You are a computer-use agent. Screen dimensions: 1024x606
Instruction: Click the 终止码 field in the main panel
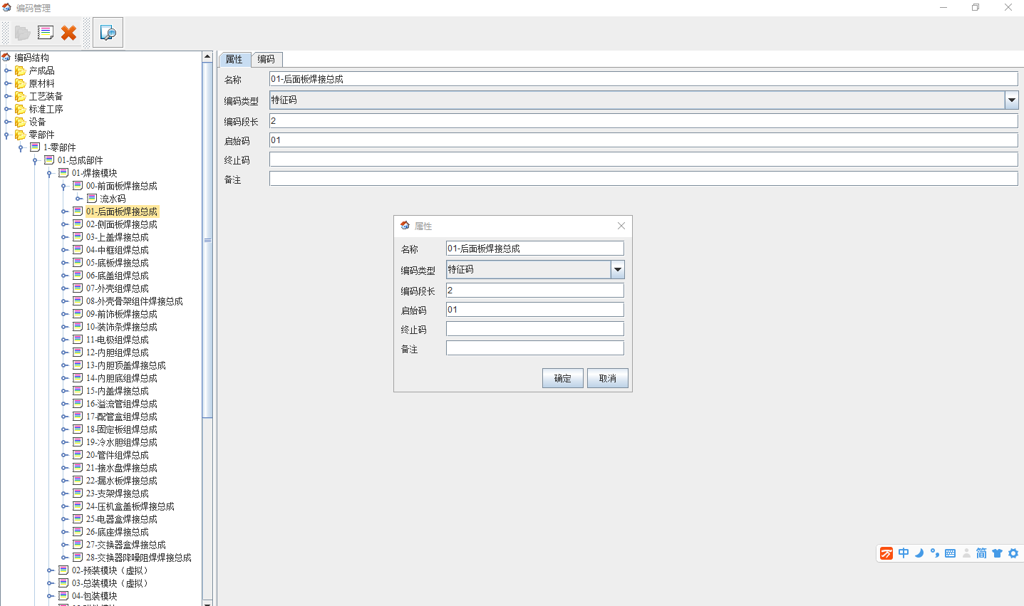pyautogui.click(x=643, y=160)
